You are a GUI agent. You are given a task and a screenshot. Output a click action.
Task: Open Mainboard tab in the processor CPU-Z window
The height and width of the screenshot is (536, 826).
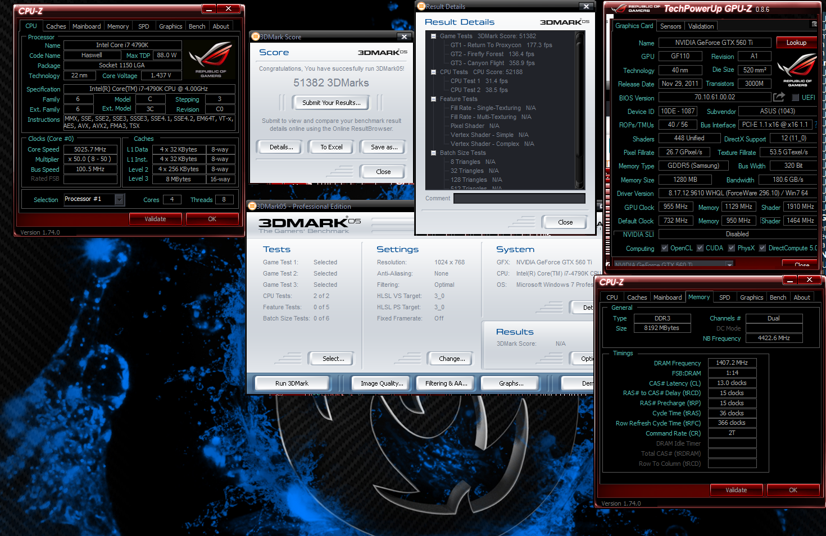[x=87, y=26]
